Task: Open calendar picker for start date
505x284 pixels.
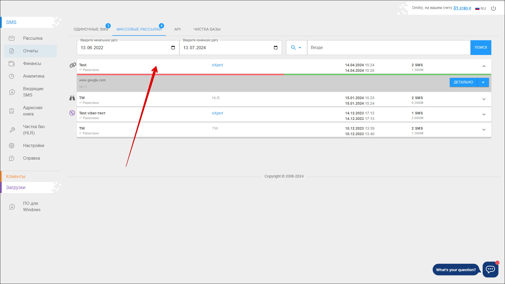Action: click(x=173, y=48)
